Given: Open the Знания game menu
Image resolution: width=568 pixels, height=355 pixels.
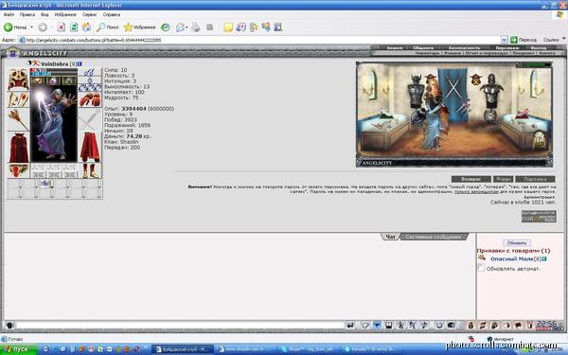Looking at the screenshot, I should [394, 48].
